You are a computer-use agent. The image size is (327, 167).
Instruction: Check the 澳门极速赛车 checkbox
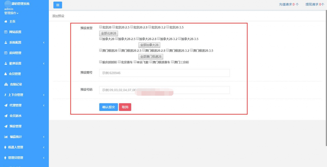151,62
